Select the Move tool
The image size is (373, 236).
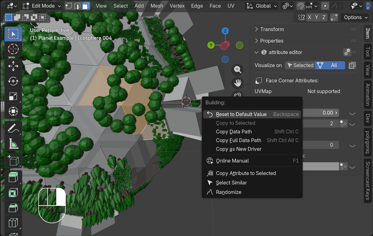[x=13, y=66]
